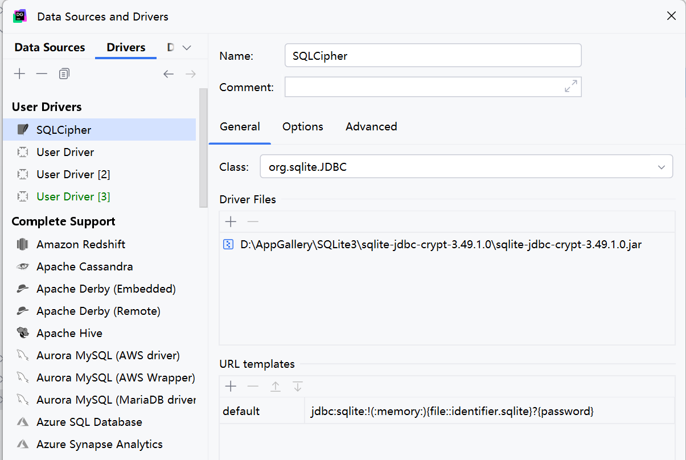
Task: Expand the Comment field with arrows icon
Action: 570,87
